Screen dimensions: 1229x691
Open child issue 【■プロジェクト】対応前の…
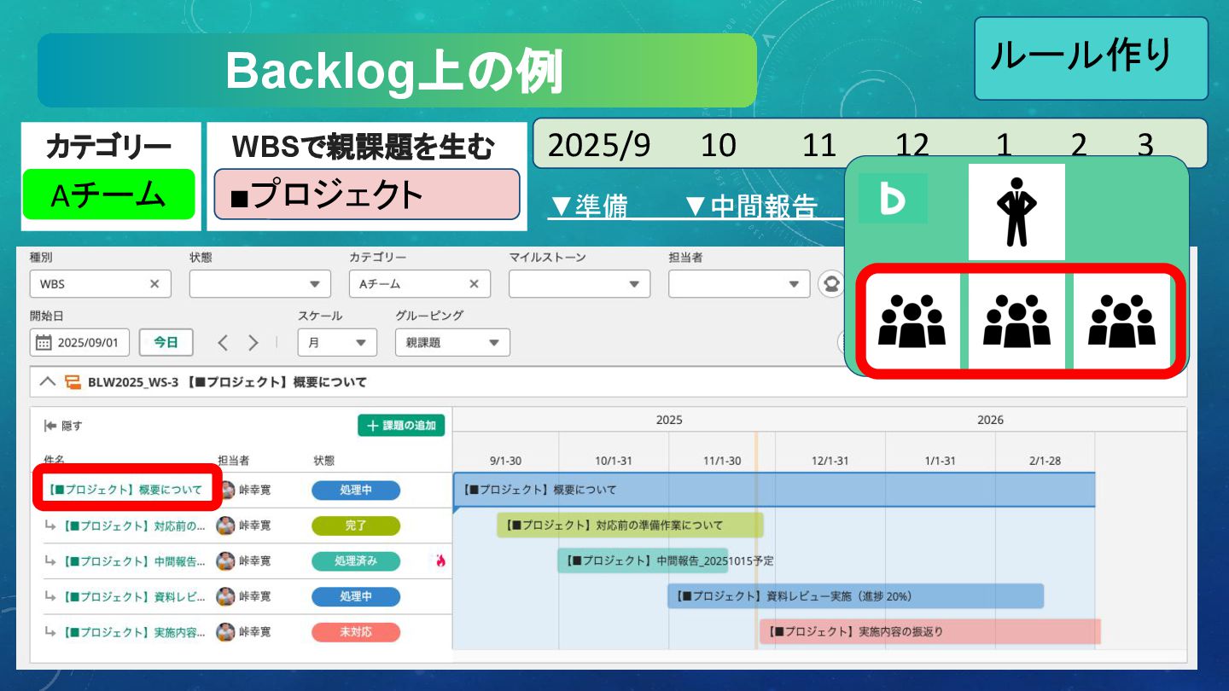[x=135, y=526]
